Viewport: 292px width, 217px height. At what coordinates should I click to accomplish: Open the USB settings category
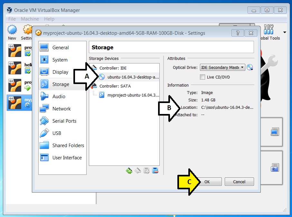[x=62, y=133]
